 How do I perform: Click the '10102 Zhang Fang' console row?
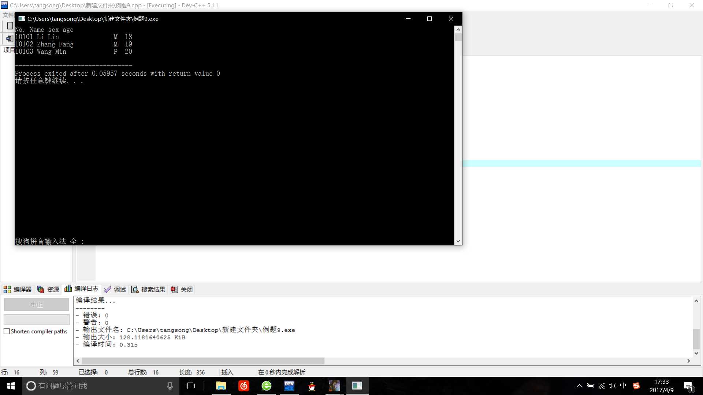coord(74,44)
